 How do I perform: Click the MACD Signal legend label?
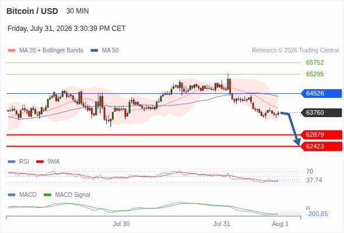pos(73,195)
